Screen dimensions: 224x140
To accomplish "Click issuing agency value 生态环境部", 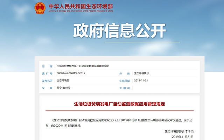I will point(63,80).
